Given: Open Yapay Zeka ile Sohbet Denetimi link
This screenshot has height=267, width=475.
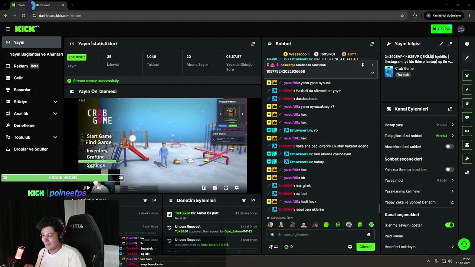Looking at the screenshot, I should point(419,202).
